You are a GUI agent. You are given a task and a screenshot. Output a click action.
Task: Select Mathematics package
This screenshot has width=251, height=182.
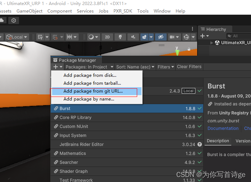tap(127, 153)
